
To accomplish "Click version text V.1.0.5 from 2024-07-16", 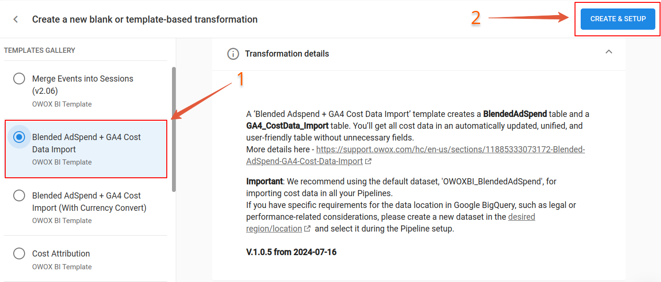I will click(291, 252).
